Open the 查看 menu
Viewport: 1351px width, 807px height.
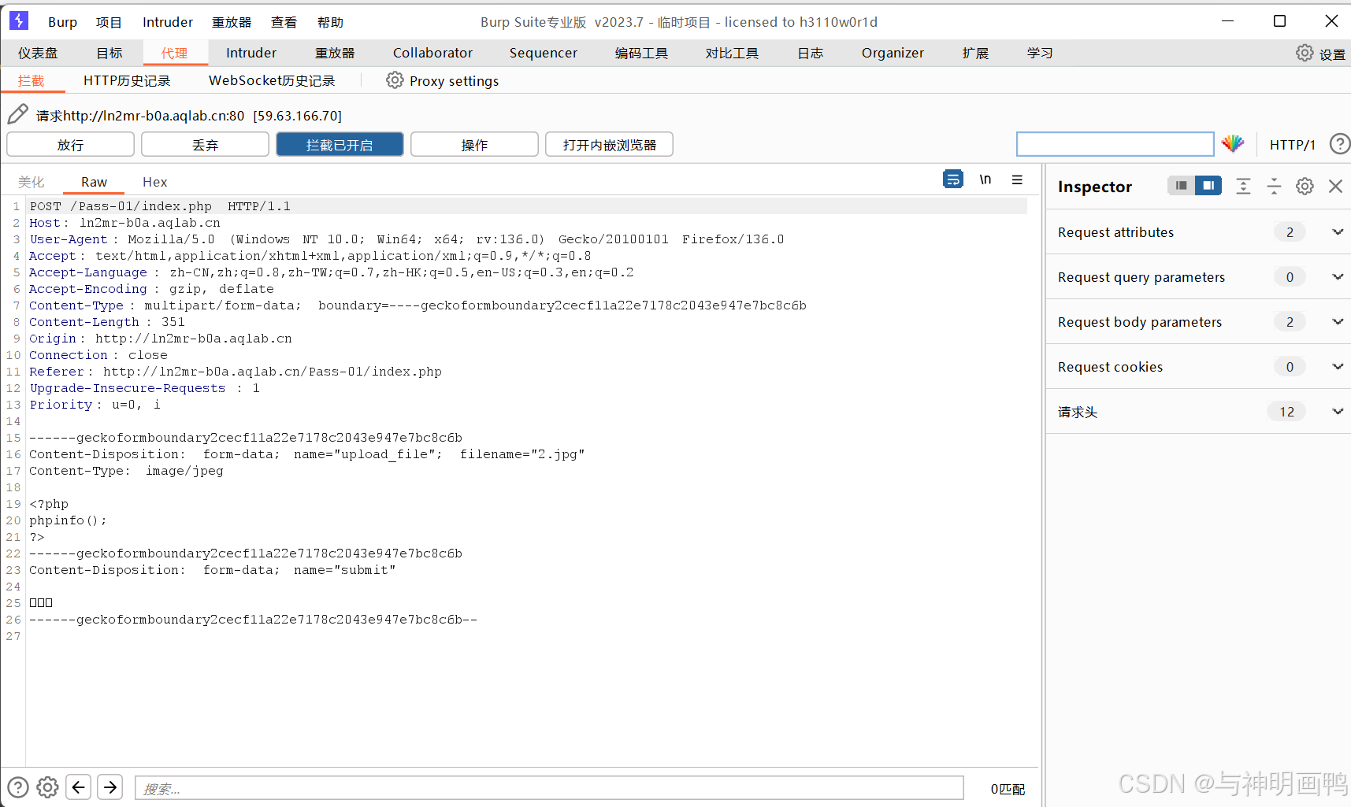pyautogui.click(x=284, y=22)
